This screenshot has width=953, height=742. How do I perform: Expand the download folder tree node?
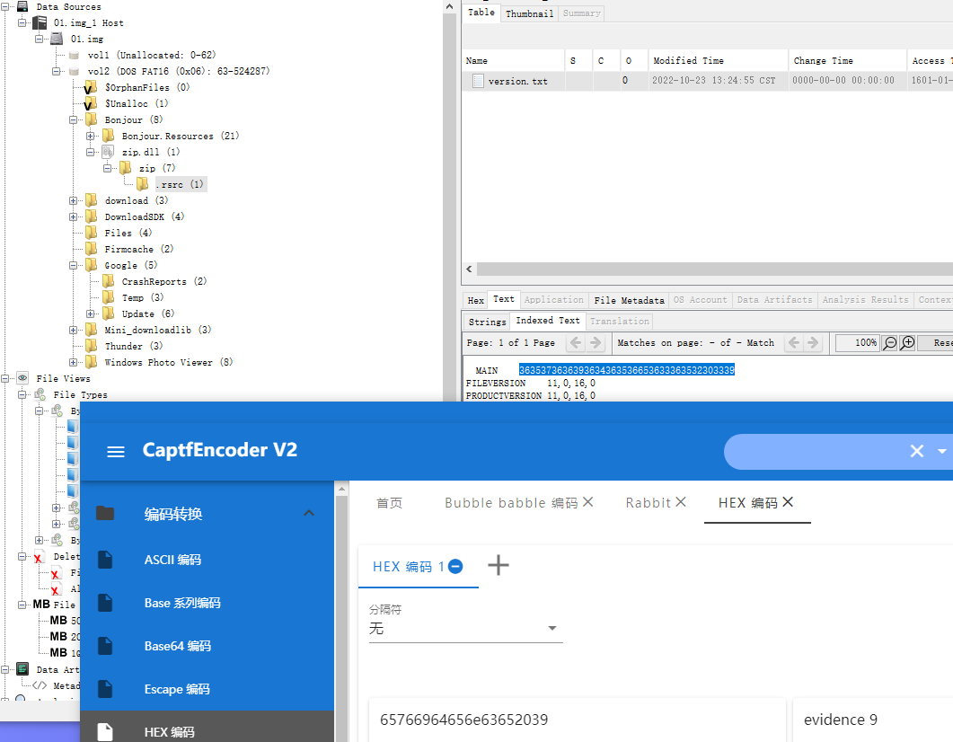click(74, 200)
